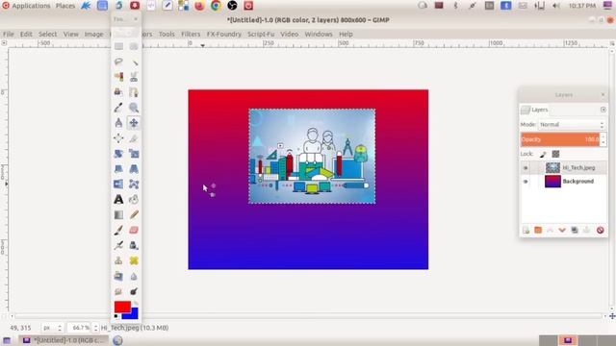Hide the Hi_Tech.jpeg layer
The image size is (616, 346).
pos(526,168)
